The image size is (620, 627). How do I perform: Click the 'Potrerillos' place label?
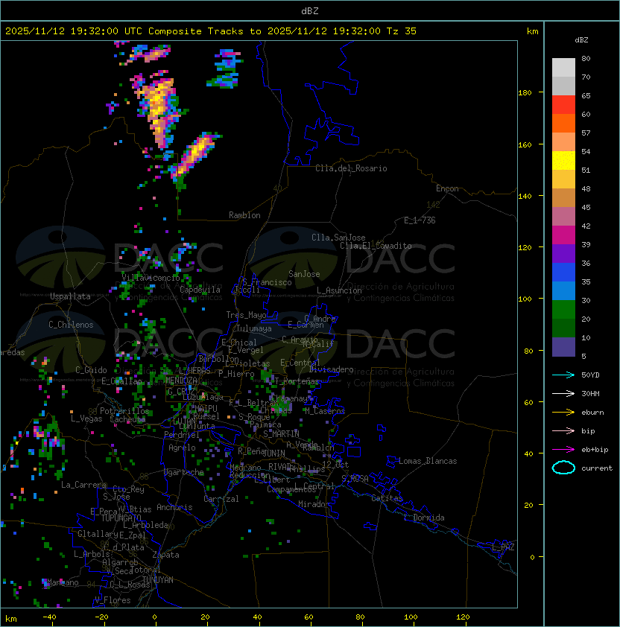click(124, 411)
